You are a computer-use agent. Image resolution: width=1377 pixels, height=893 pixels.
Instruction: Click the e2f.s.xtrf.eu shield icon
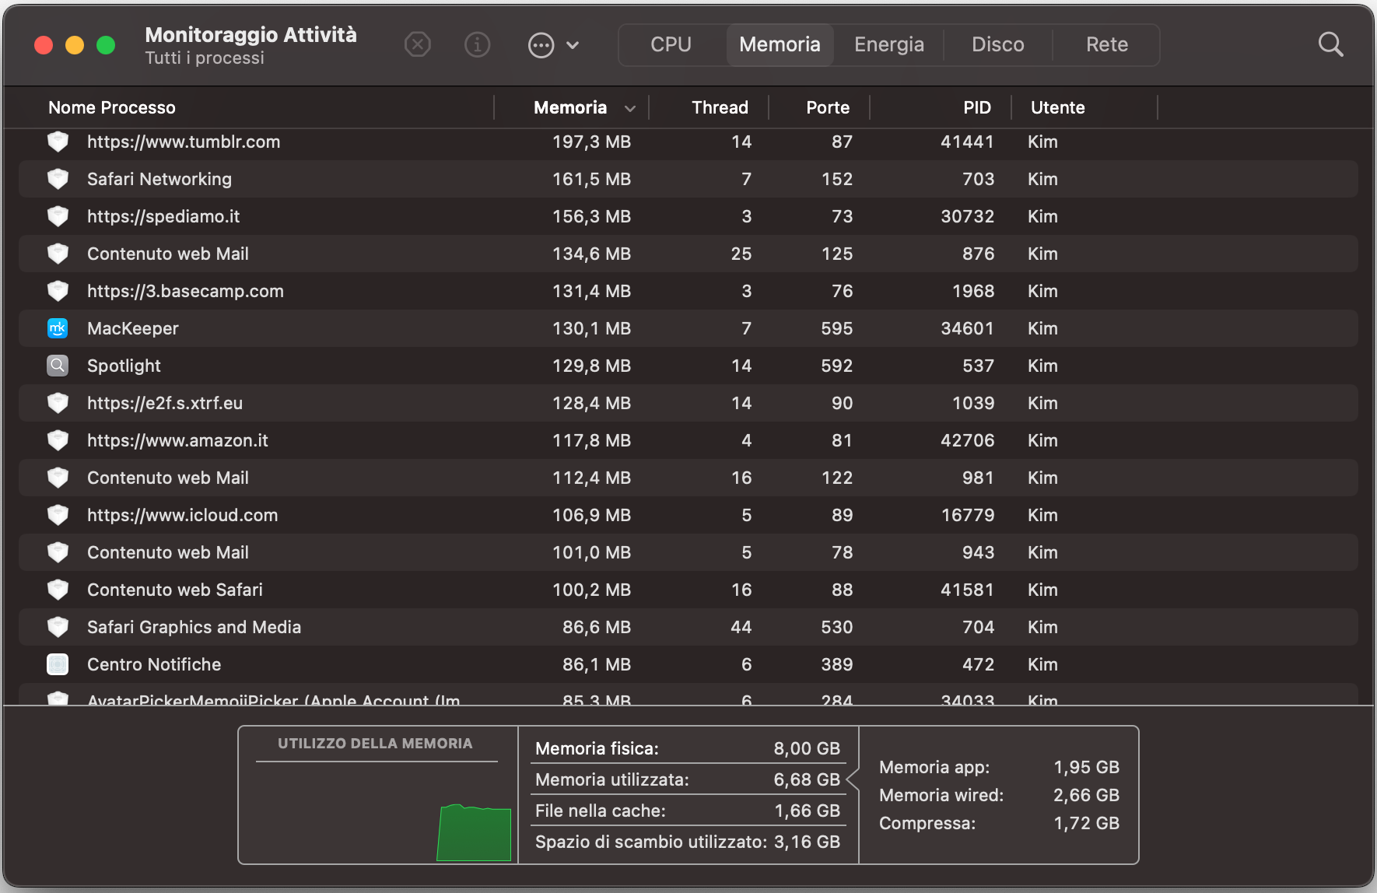pyautogui.click(x=58, y=403)
